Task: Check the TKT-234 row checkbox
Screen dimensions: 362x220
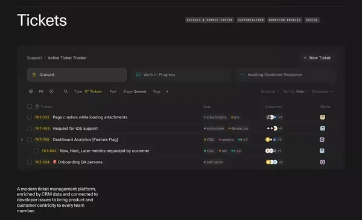Action: coord(30,162)
